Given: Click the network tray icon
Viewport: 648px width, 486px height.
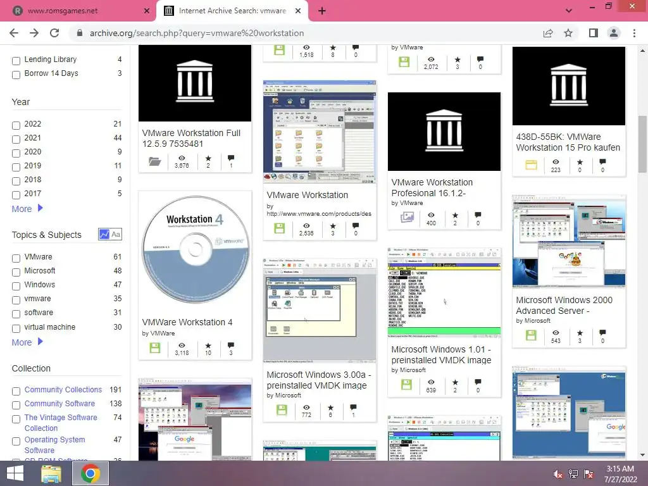Looking at the screenshot, I should tap(573, 474).
